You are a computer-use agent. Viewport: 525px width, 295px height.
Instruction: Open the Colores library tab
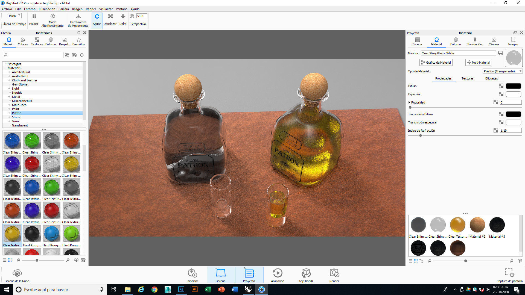[x=23, y=42]
